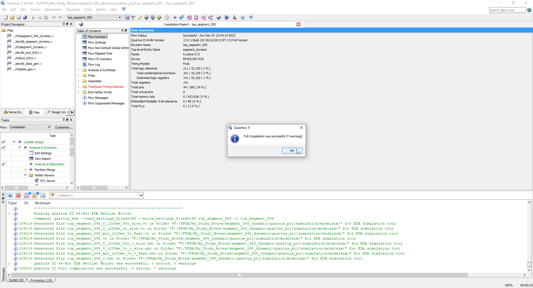Click OK in the Quartus II dialog
This screenshot has width=533, height=288.
[292, 151]
